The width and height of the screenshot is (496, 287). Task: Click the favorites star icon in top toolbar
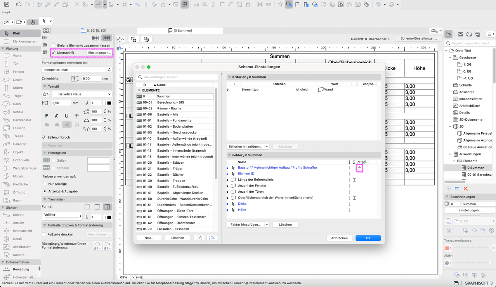pyautogui.click(x=280, y=4)
